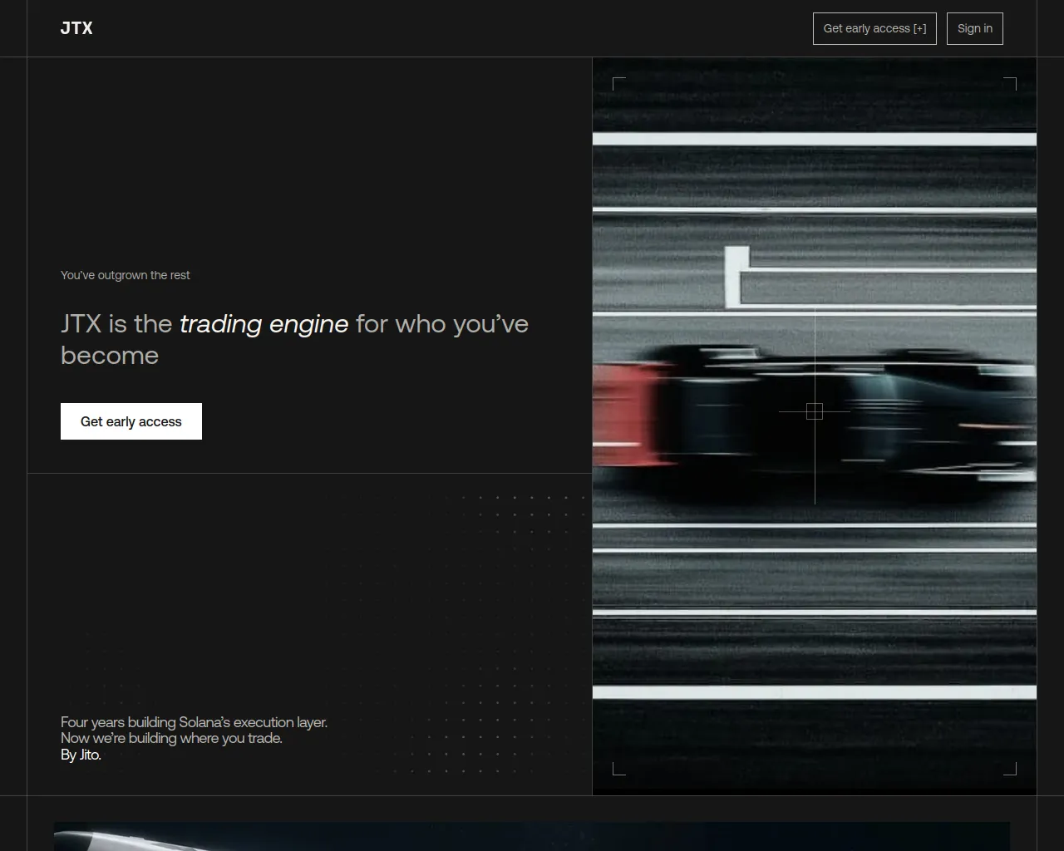
Task: Click the JTX logo in the header
Action: point(76,28)
